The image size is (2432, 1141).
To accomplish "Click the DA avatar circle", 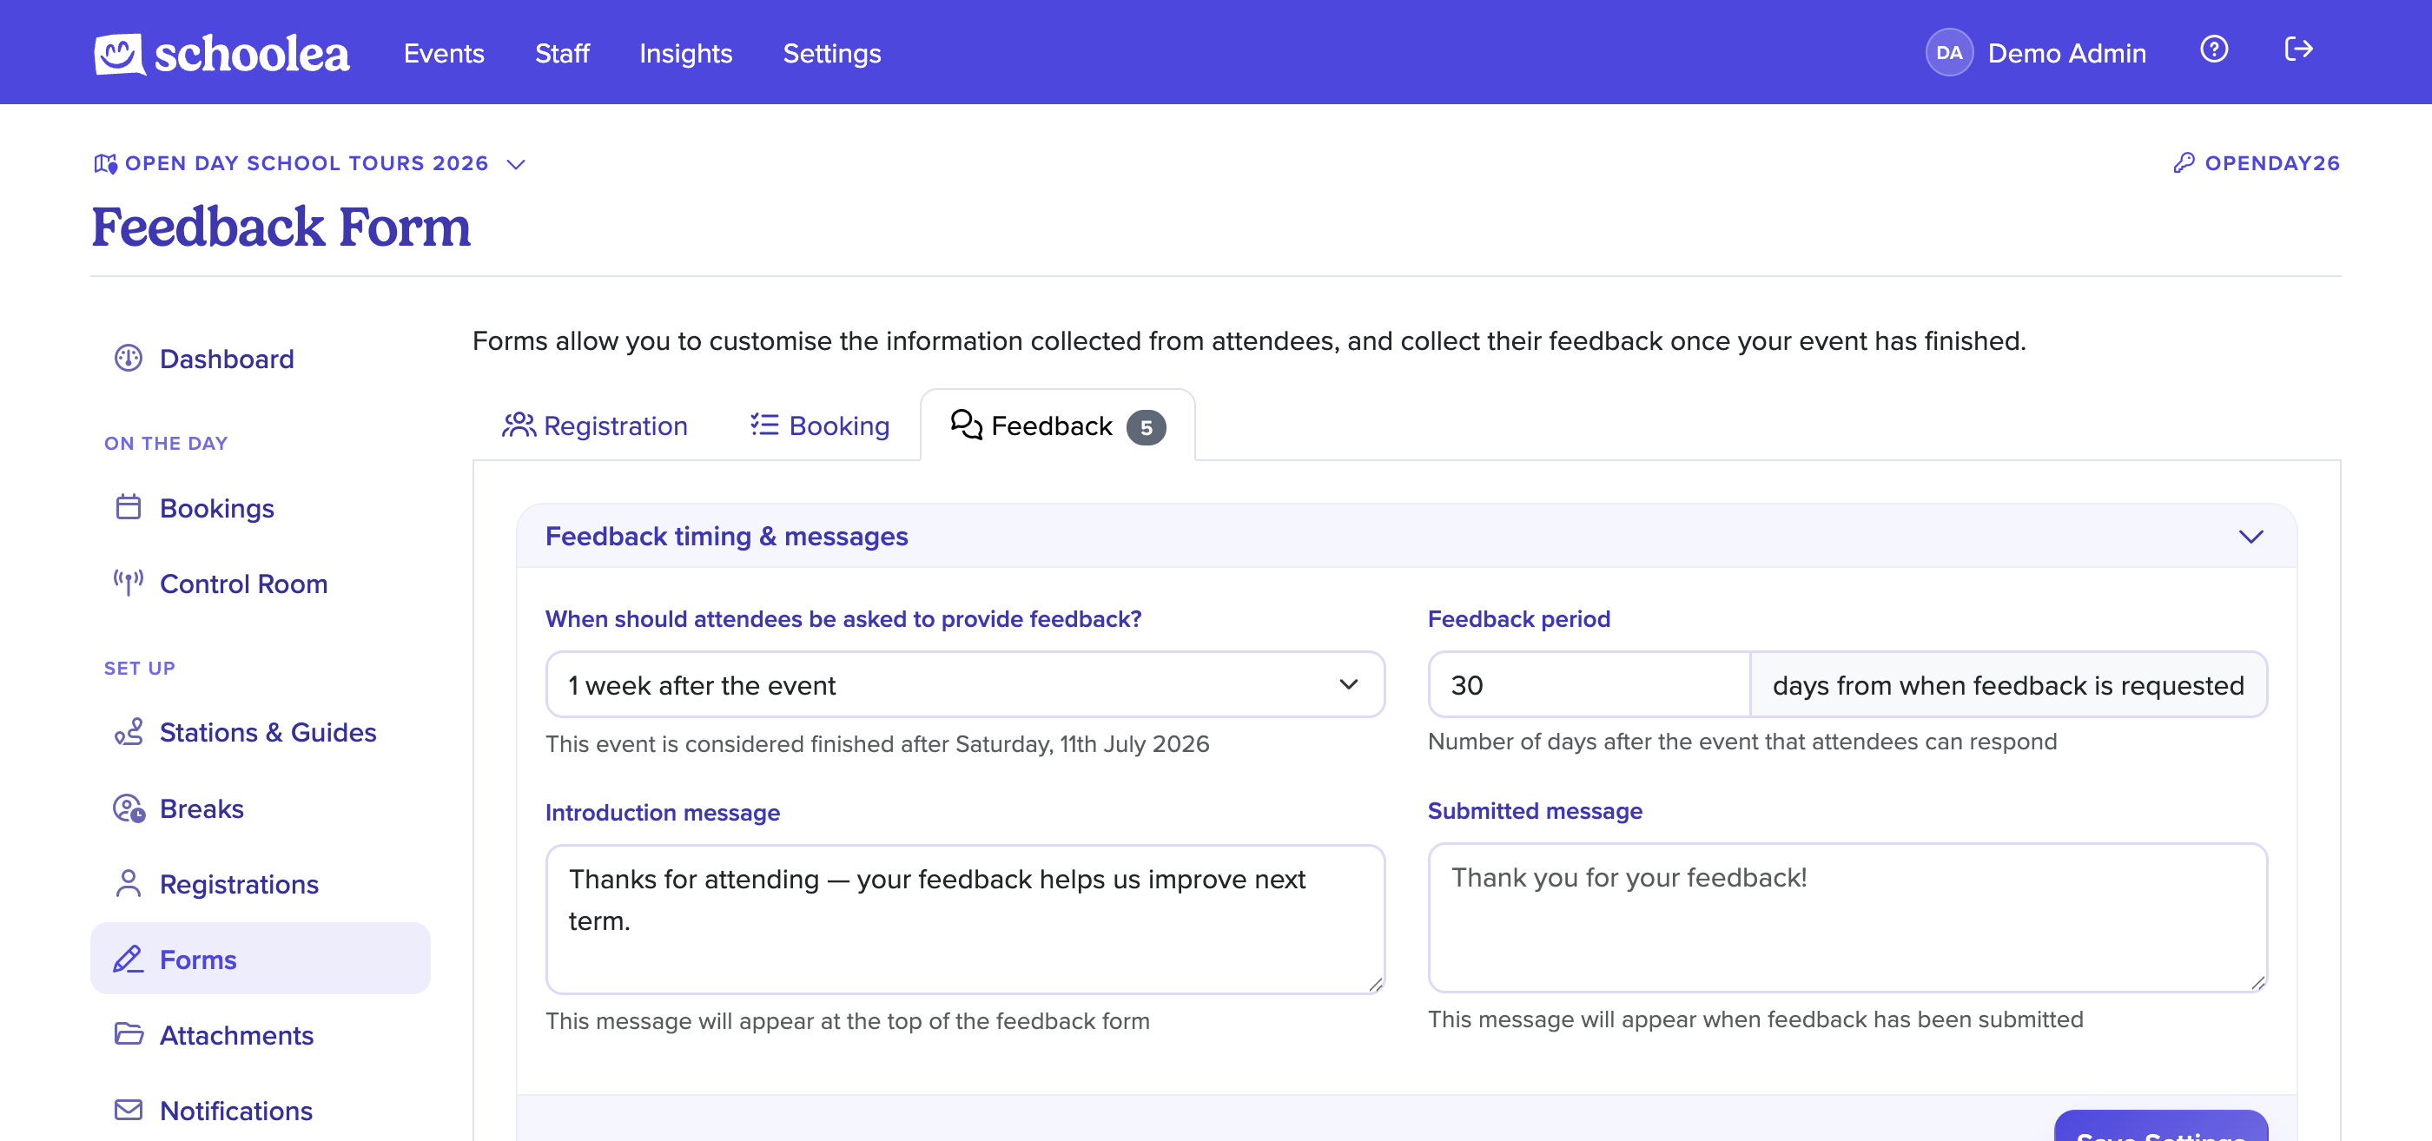I will 1948,53.
